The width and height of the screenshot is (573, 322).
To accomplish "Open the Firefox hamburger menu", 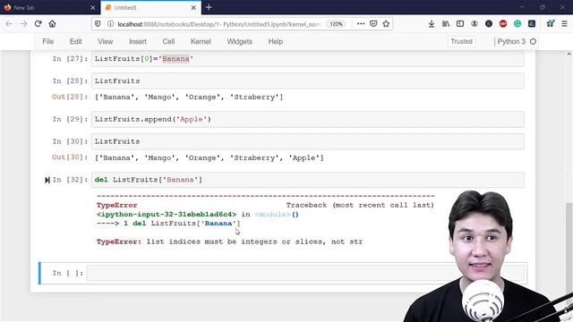I will coord(565,24).
